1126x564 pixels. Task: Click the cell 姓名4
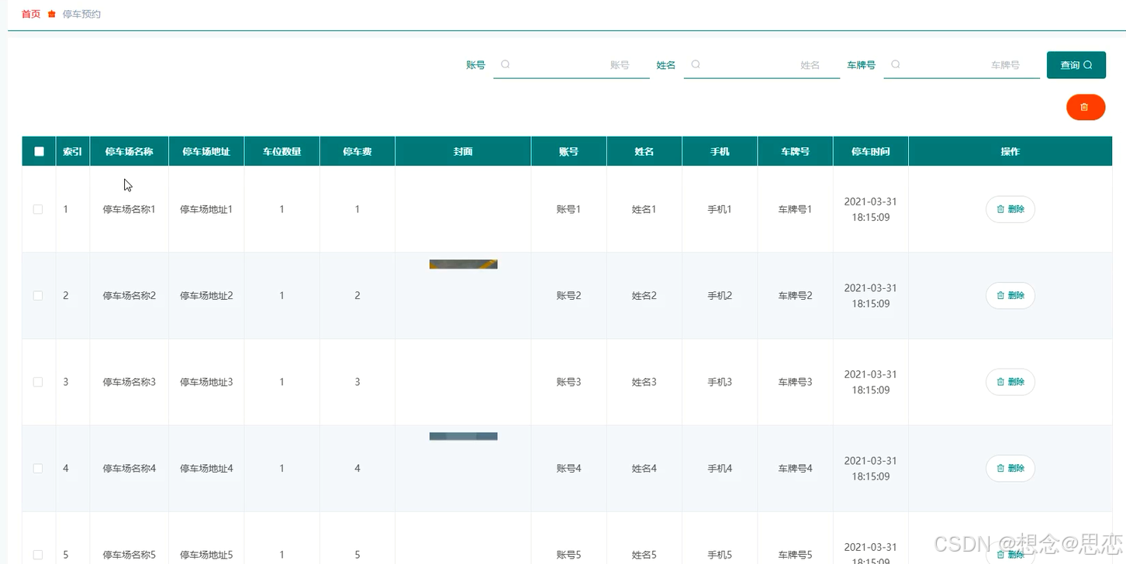pos(644,468)
